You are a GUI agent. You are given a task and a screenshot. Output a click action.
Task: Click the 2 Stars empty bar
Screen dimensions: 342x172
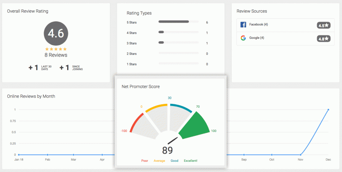pyautogui.click(x=179, y=53)
